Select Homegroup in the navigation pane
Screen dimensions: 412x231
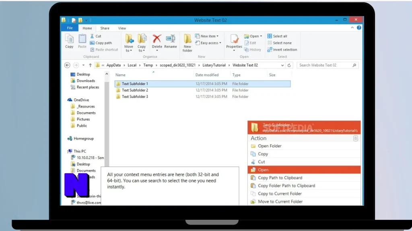coord(80,138)
